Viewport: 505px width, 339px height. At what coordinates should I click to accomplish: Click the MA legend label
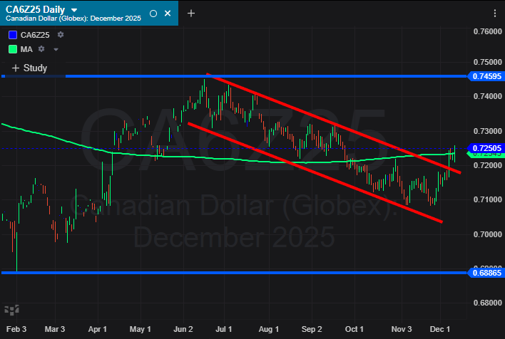tap(26, 49)
